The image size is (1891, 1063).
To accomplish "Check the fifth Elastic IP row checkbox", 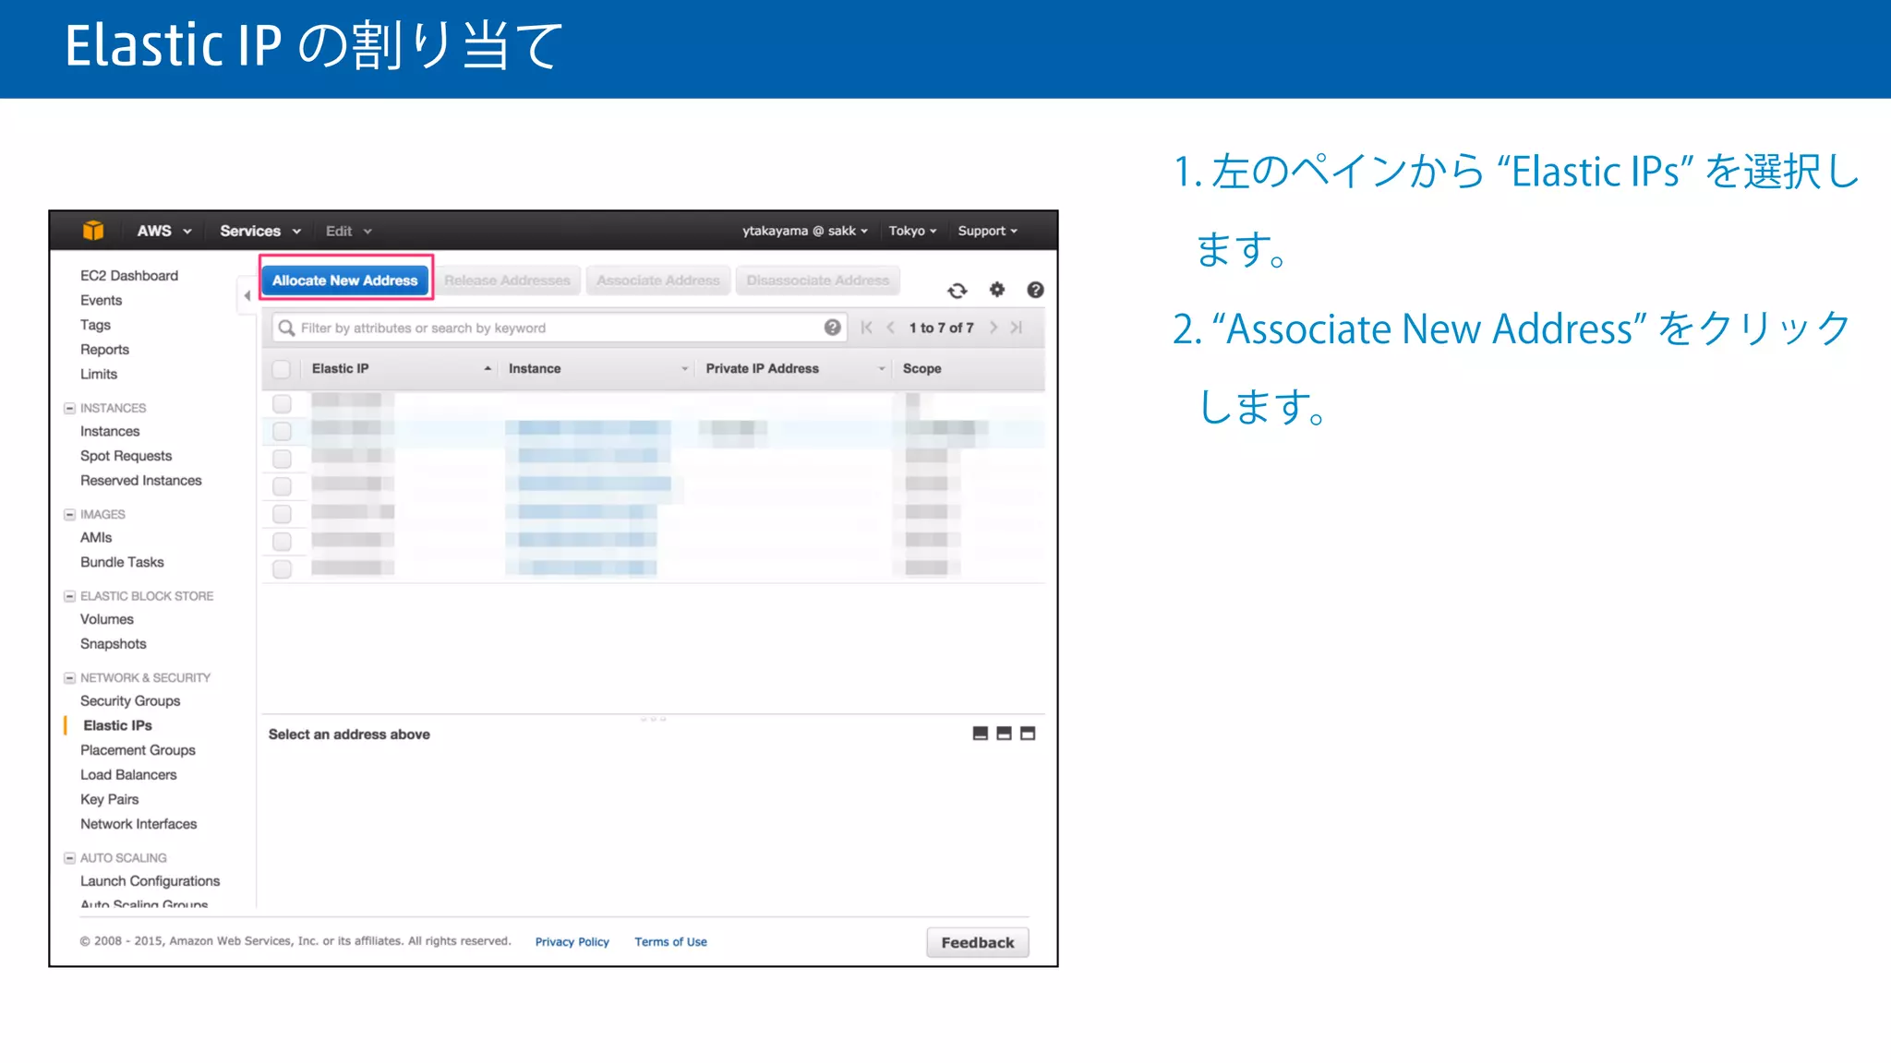I will 283,514.
